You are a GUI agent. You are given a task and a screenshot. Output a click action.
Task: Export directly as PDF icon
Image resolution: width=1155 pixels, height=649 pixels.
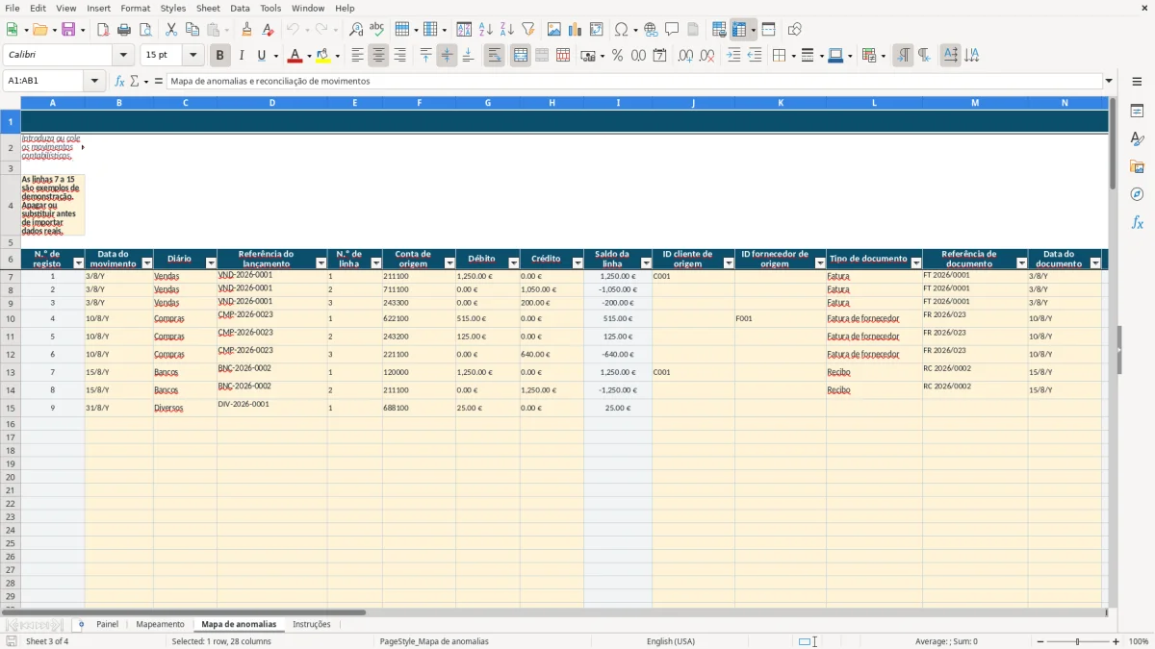[103, 30]
